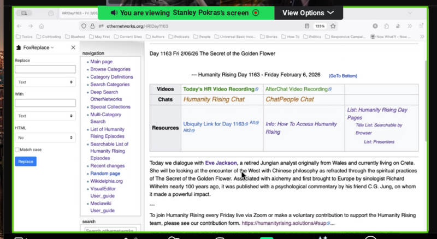Viewport: 437px width, 239px height.
Task: Open the Eve Jackson link
Action: pos(221,163)
